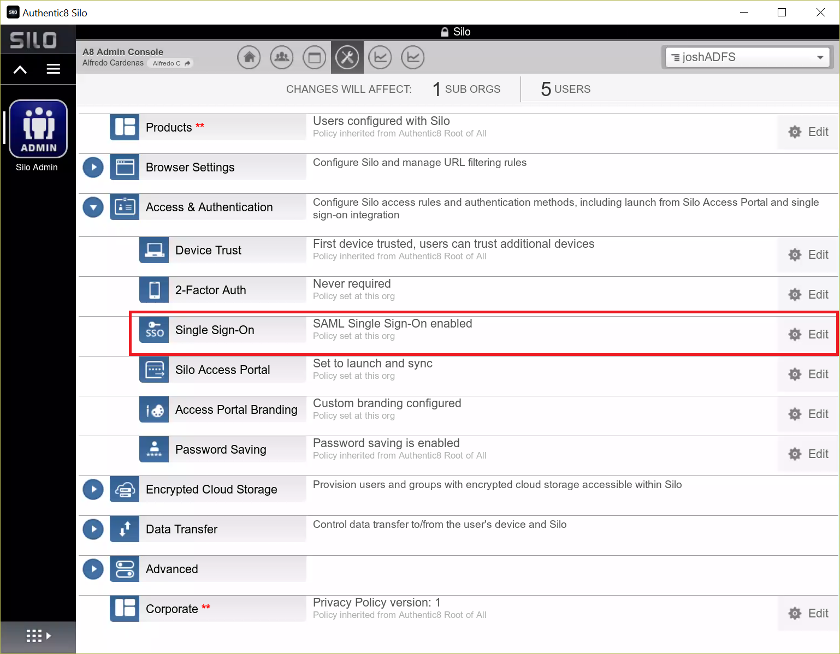This screenshot has width=840, height=654.
Task: Expand the Encrypted Cloud Storage section arrow
Action: click(93, 489)
